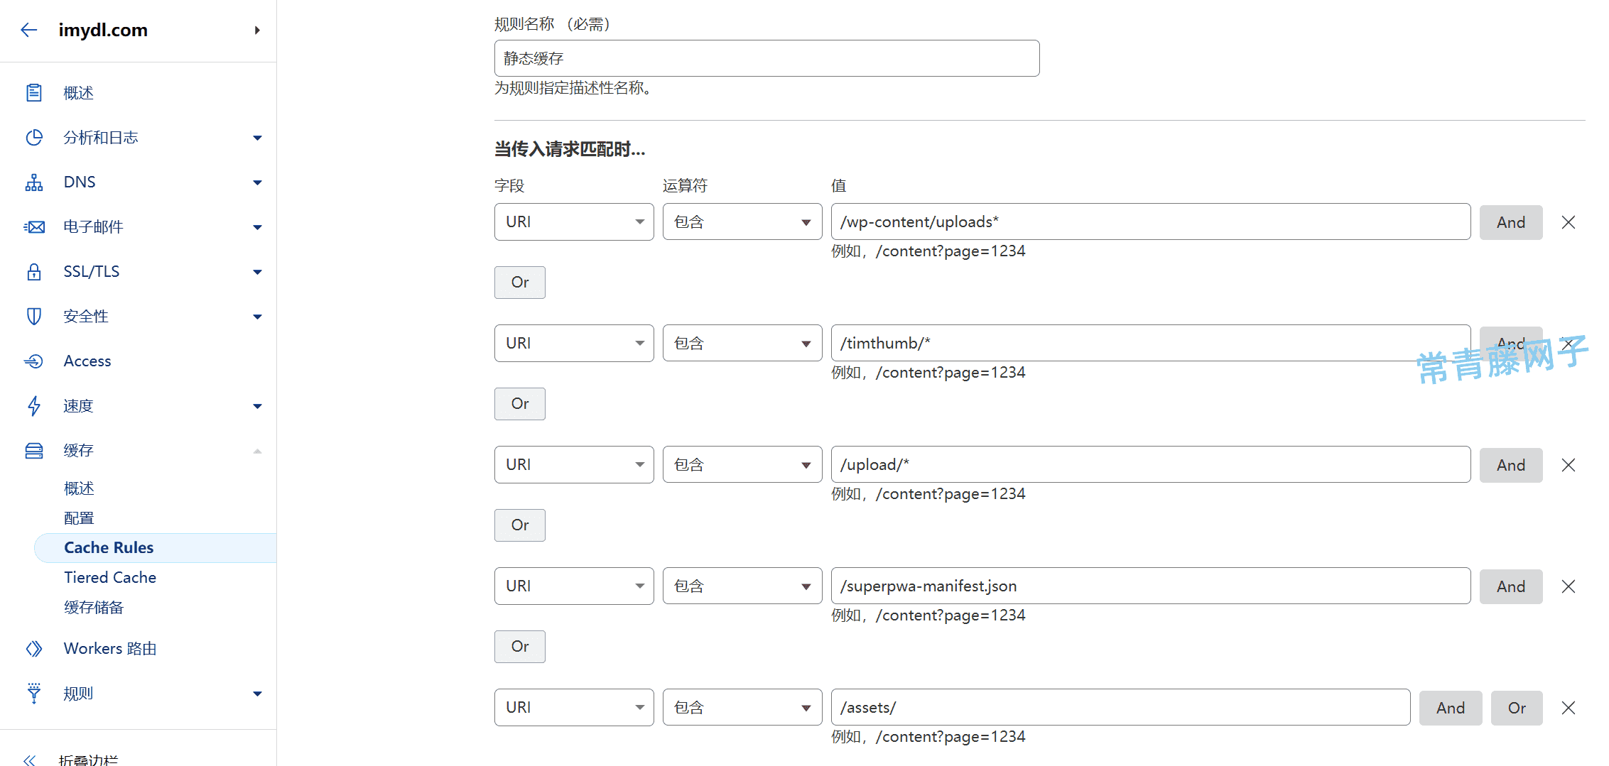Click the 电子邮件 envelope icon
The width and height of the screenshot is (1609, 766).
click(34, 227)
